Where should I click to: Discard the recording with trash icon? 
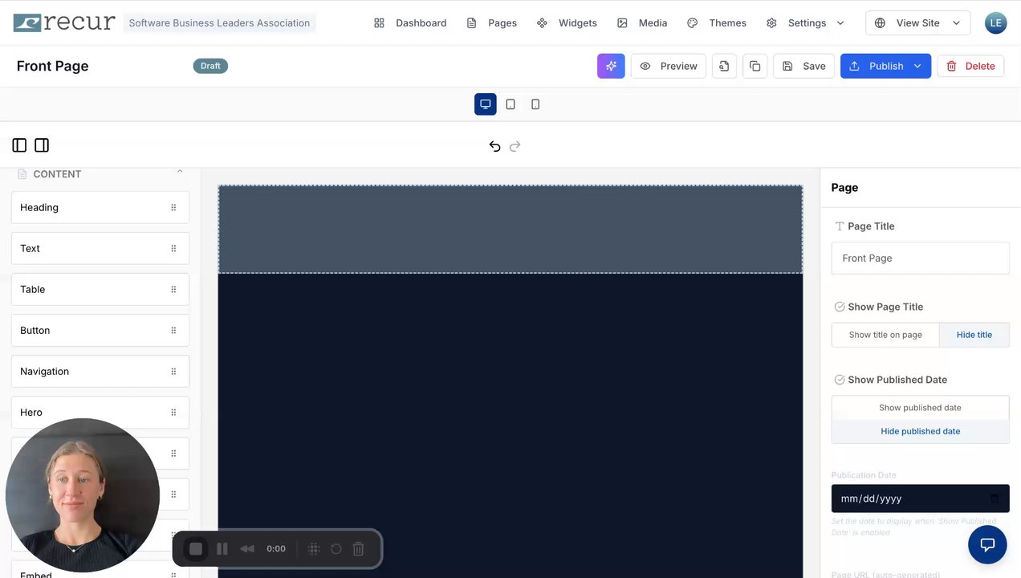(359, 549)
